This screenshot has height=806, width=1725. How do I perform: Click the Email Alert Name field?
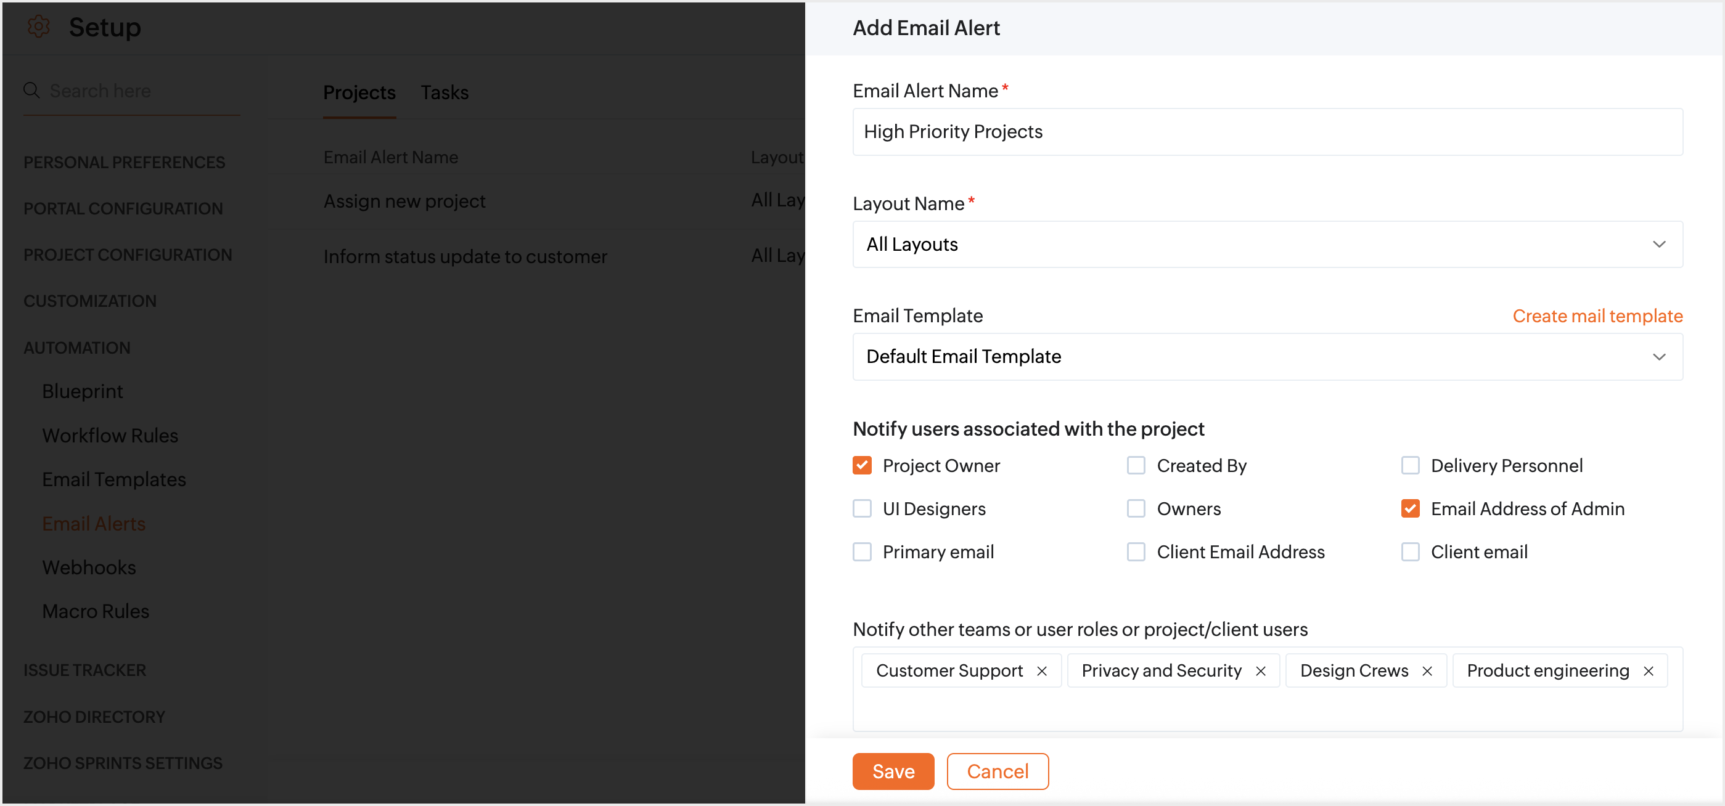tap(1267, 132)
